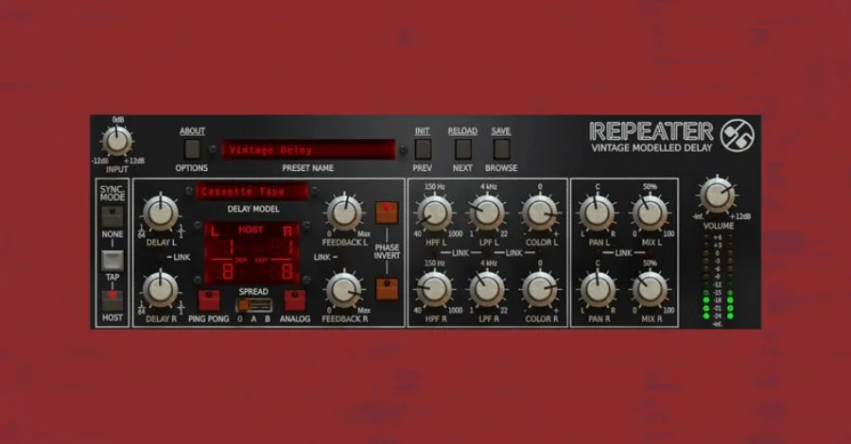Toggle the PING PONG switch
Image resolution: width=851 pixels, height=444 pixels.
coord(209,300)
